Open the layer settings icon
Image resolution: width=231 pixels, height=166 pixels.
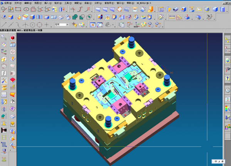[122, 25]
